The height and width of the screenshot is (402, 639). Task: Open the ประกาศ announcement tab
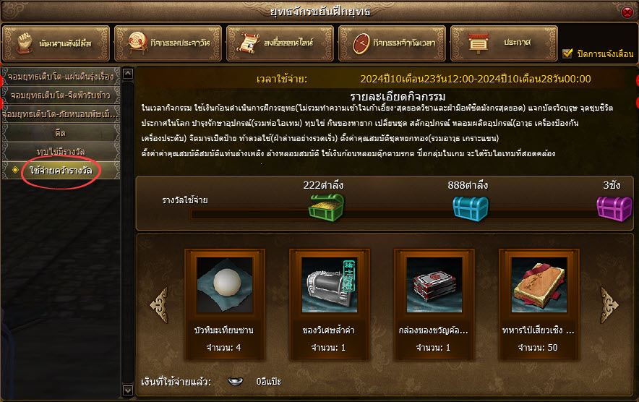click(504, 43)
